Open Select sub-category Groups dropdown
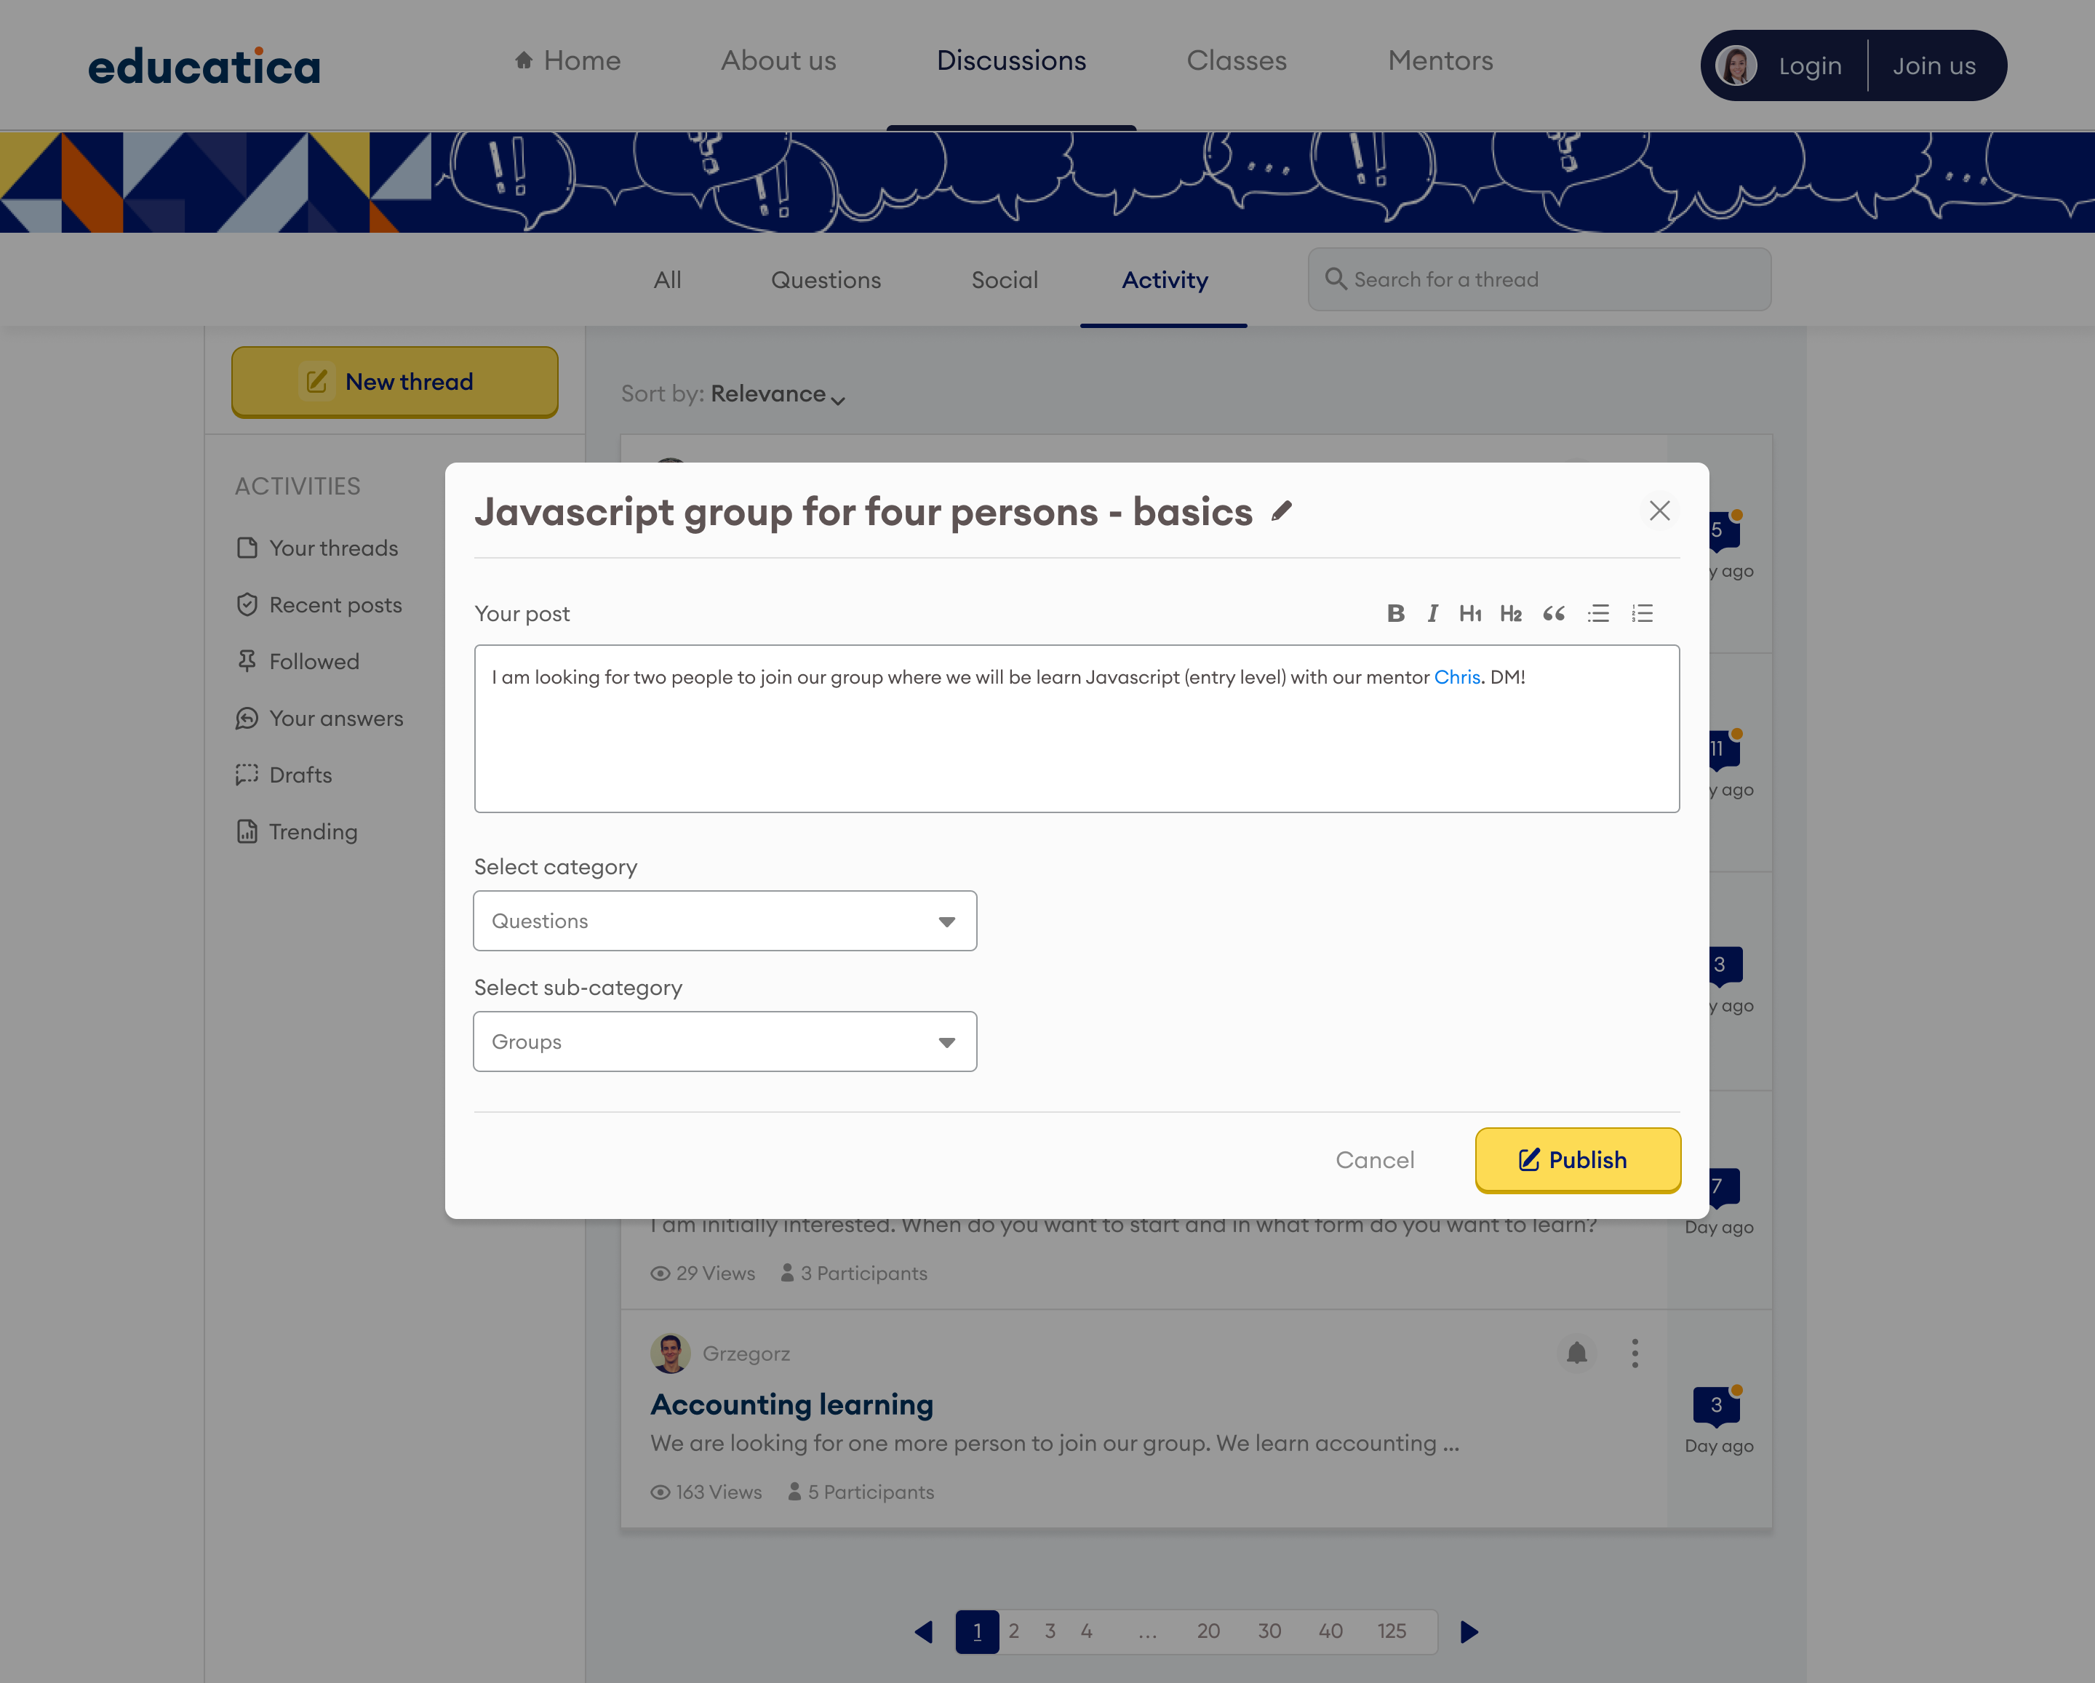 point(725,1042)
